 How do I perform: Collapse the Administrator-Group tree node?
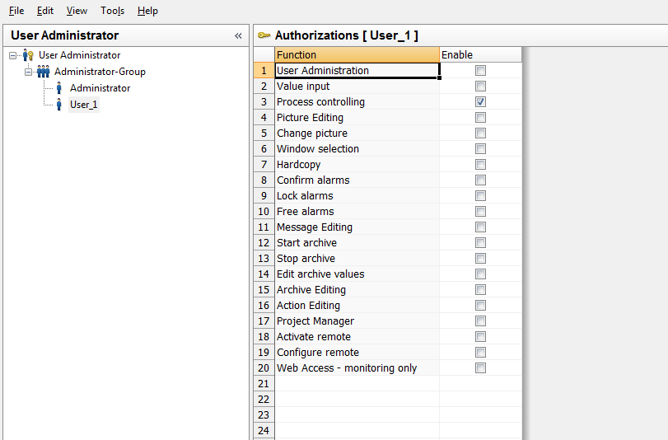click(28, 72)
